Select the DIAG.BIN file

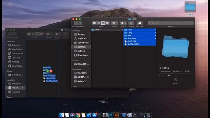[140, 41]
